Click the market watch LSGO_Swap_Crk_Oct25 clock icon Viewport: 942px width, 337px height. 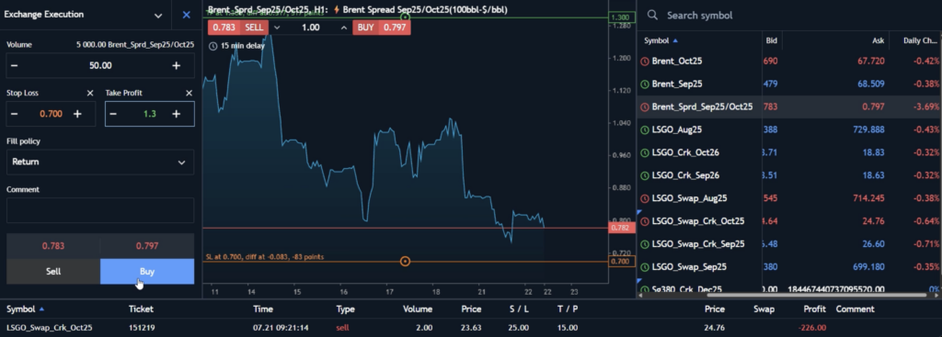[645, 221]
